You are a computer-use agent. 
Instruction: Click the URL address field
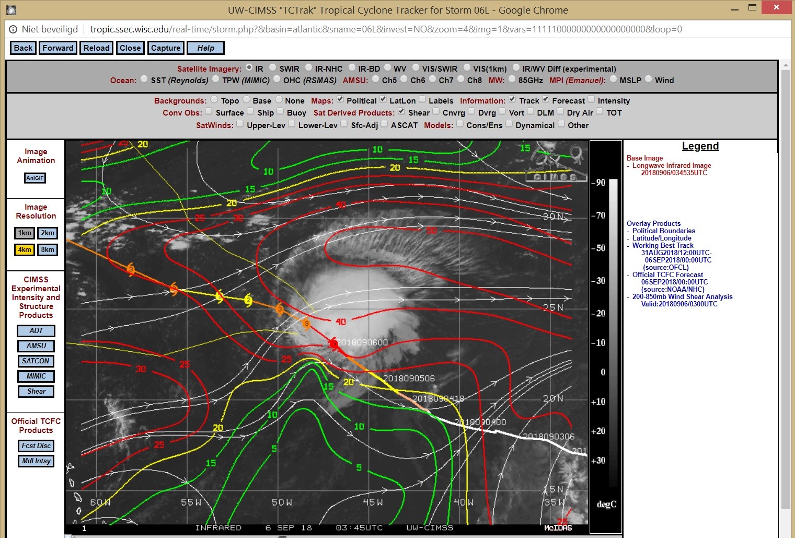(x=386, y=29)
